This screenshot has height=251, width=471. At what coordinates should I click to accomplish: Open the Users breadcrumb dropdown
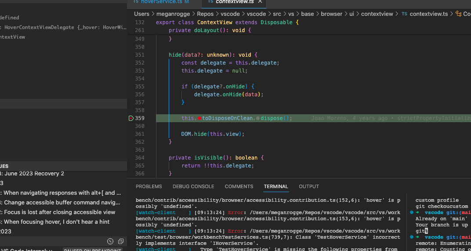coord(141,14)
